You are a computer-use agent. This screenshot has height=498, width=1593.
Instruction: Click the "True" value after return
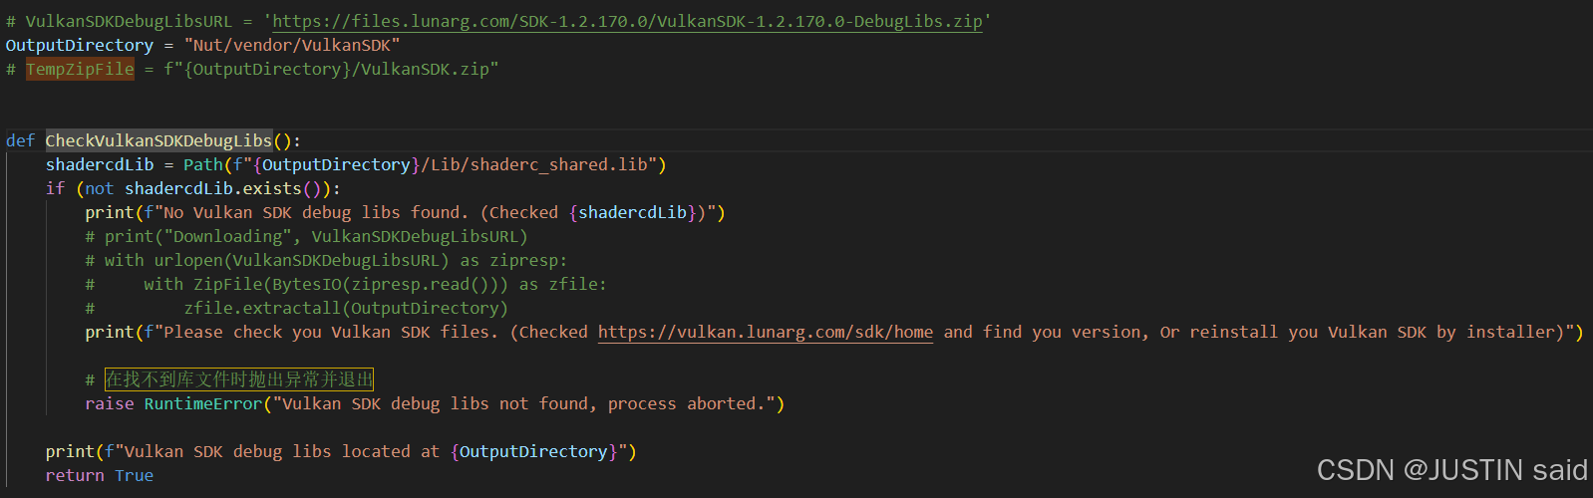134,475
